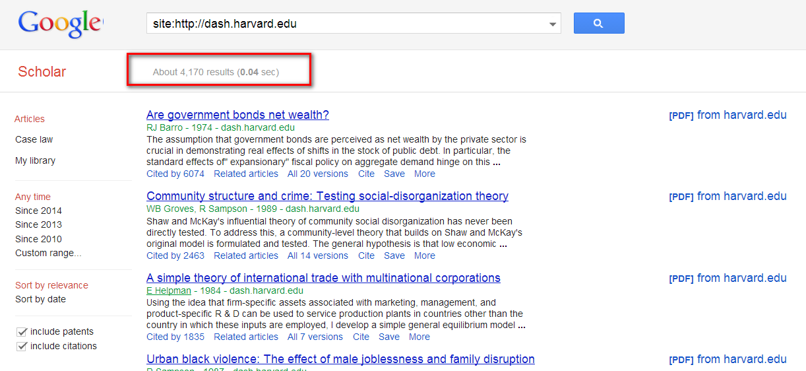Open 'Urban black violence' result title
The image size is (806, 371).
[x=340, y=359]
